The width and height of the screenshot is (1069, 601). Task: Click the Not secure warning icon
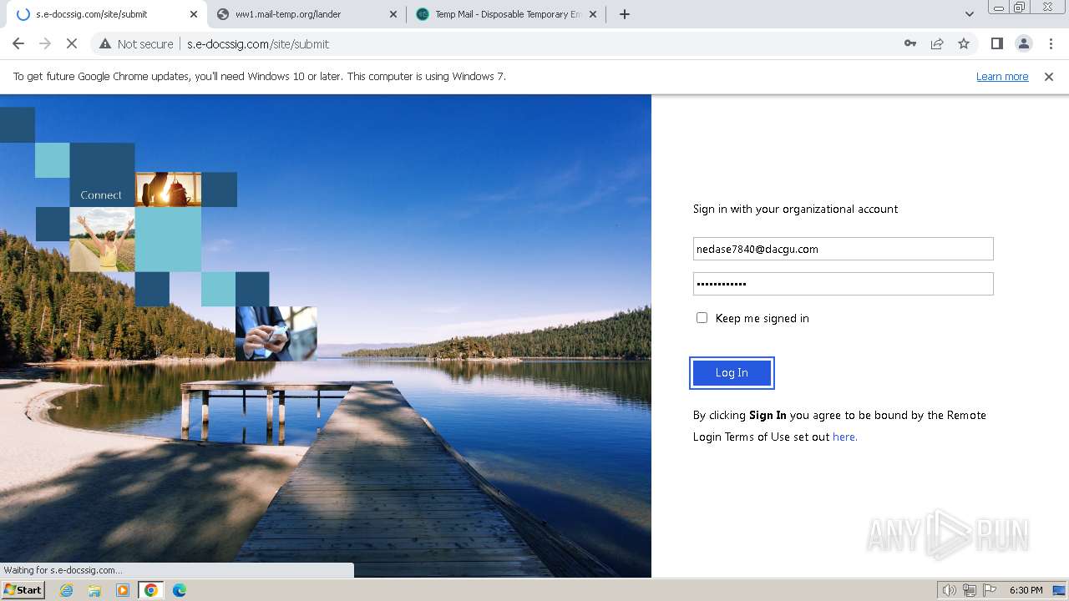pyautogui.click(x=105, y=43)
